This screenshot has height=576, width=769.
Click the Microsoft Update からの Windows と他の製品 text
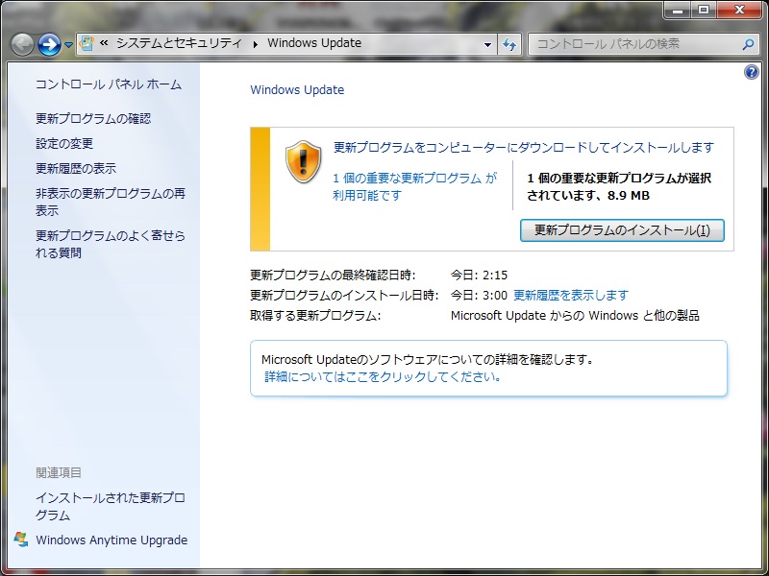[575, 316]
